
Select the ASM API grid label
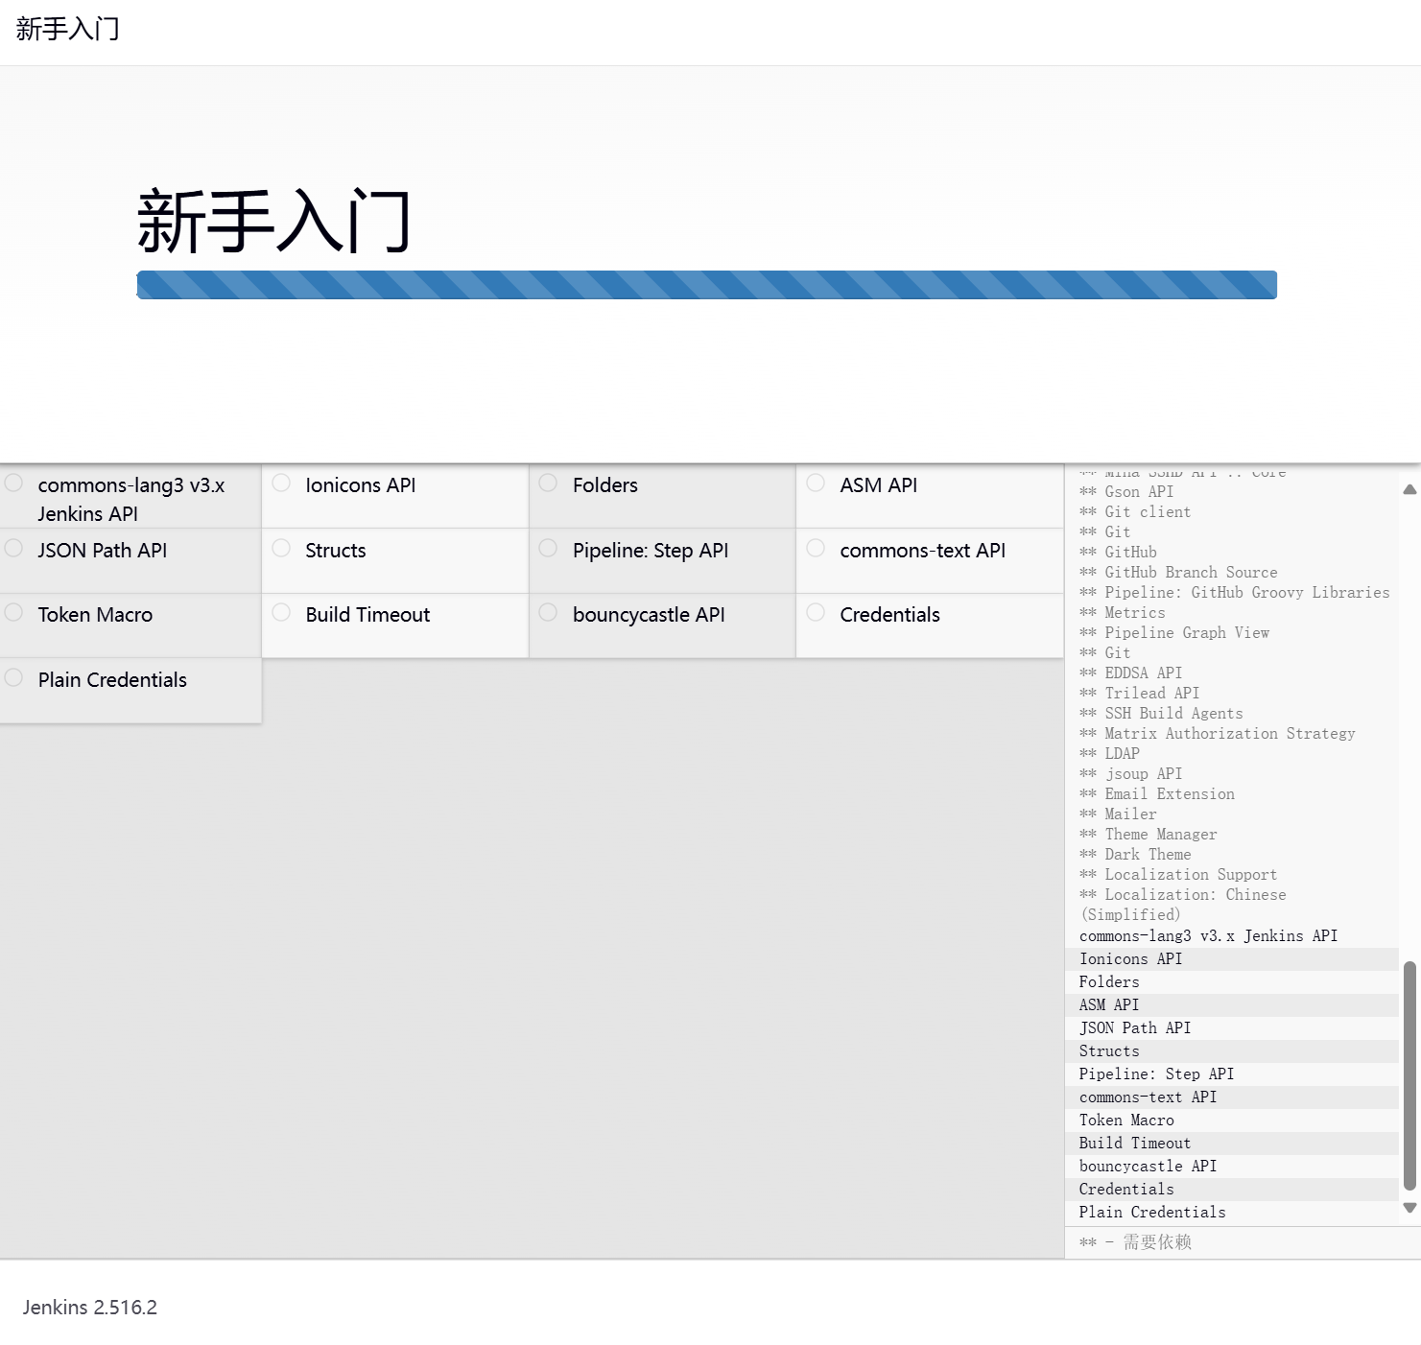[x=879, y=485]
